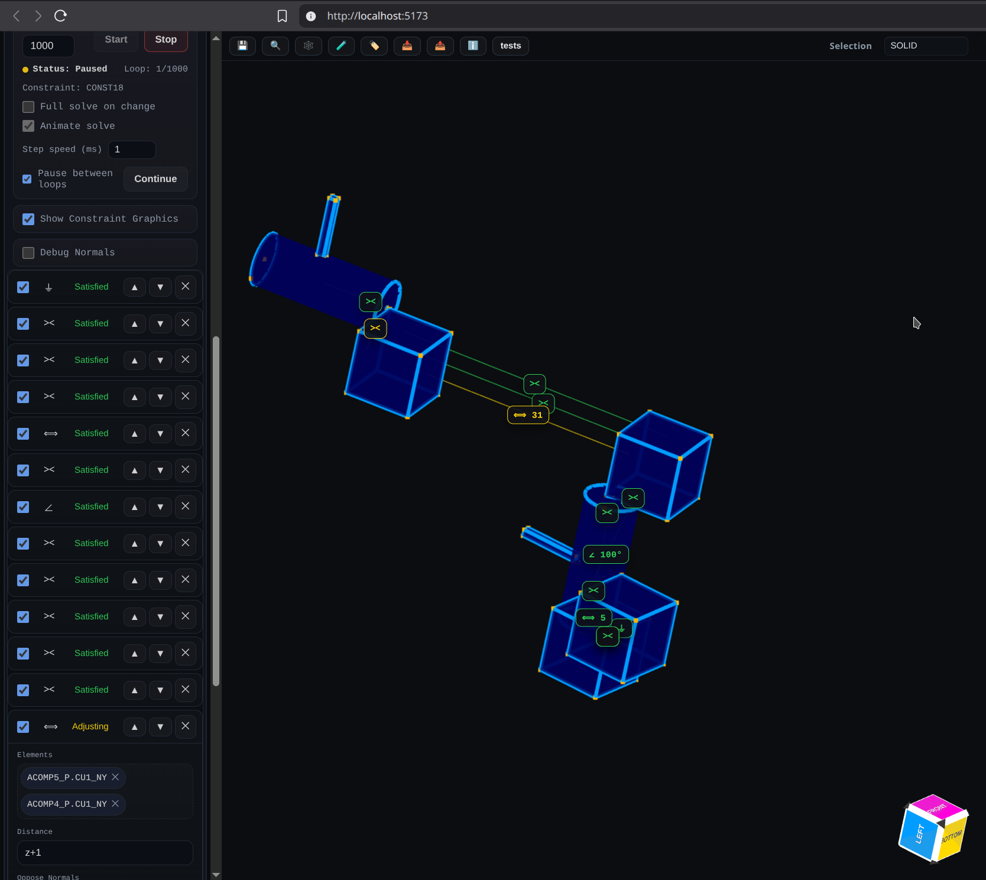Click the Distance input field
Viewport: 986px width, 880px height.
tap(105, 853)
